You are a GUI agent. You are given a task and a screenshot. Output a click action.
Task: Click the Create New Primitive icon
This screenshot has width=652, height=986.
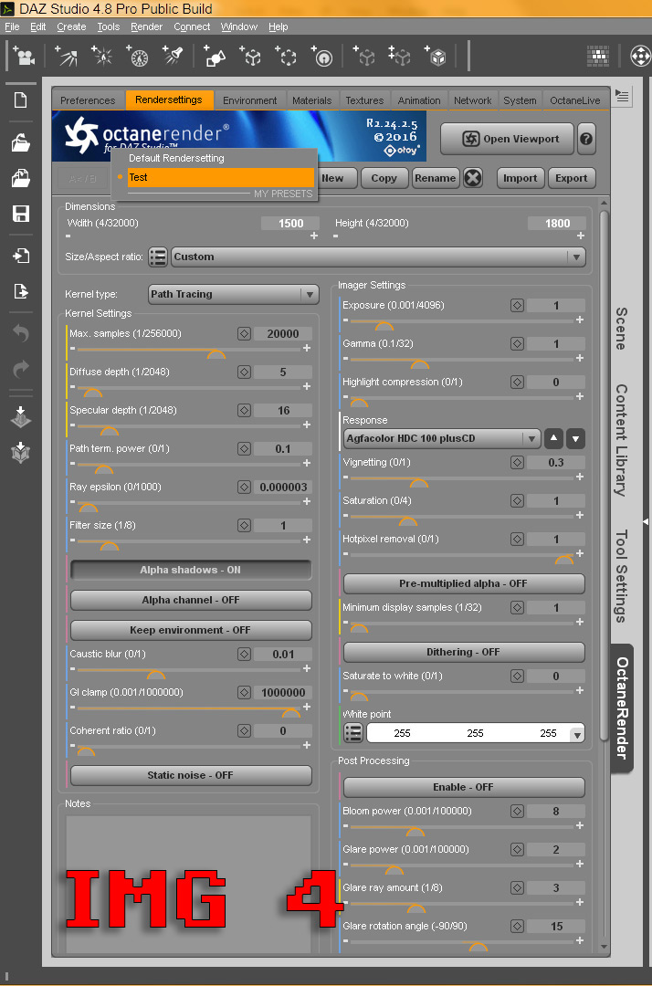[x=215, y=56]
